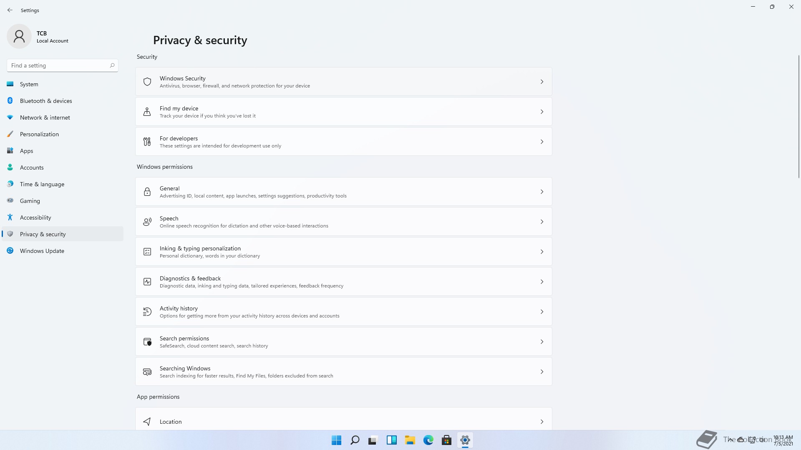Click the System monitor icon in sidebar

click(10, 84)
